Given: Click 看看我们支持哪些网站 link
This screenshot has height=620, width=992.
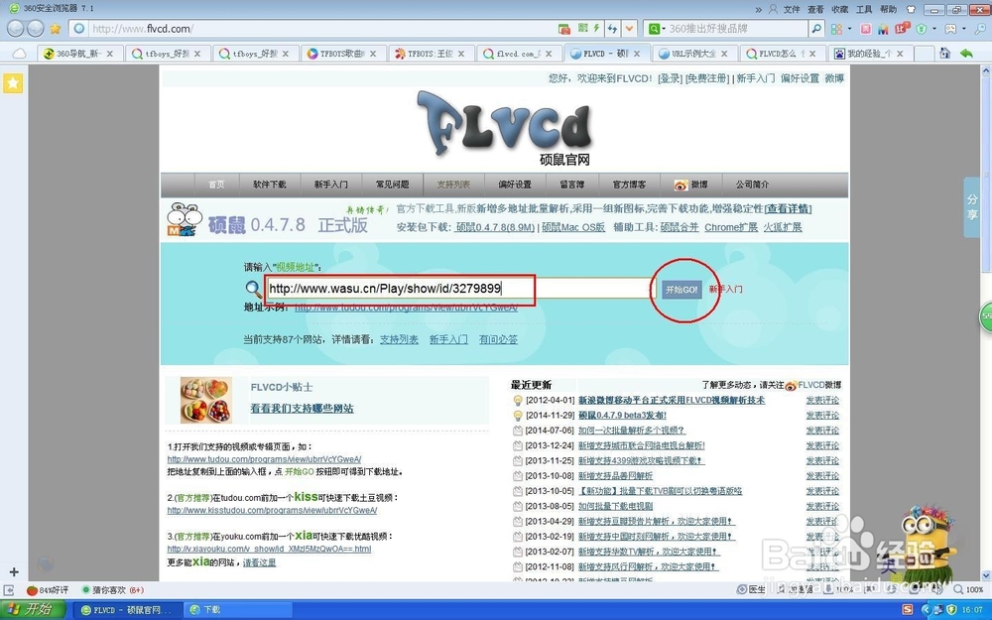Looking at the screenshot, I should coord(302,409).
